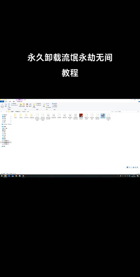
Task: Open the blue File menu tab
Action: (x=2, y=102)
